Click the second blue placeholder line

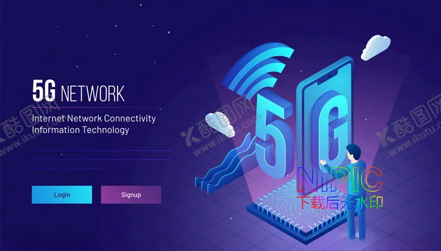102,160
